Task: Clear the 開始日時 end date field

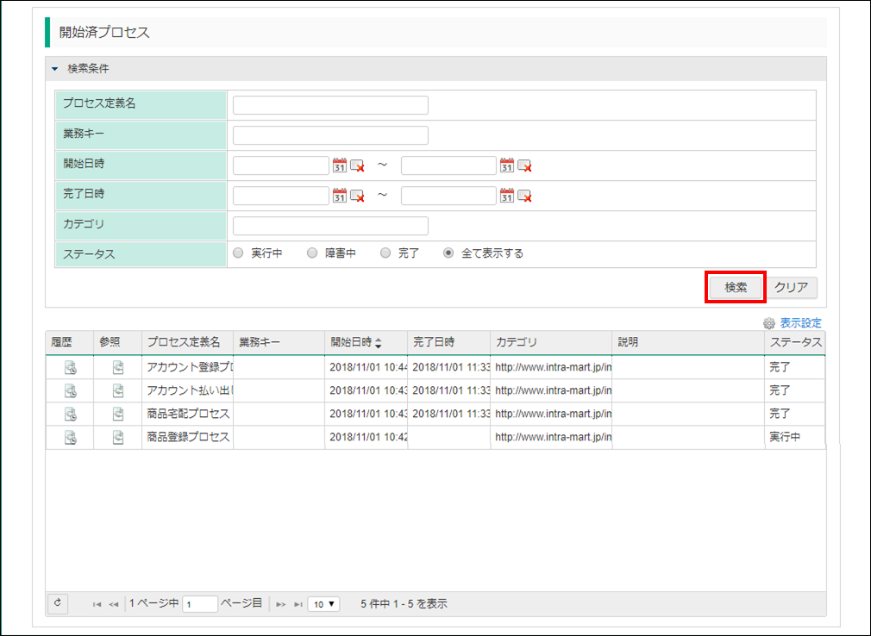Action: 524,166
